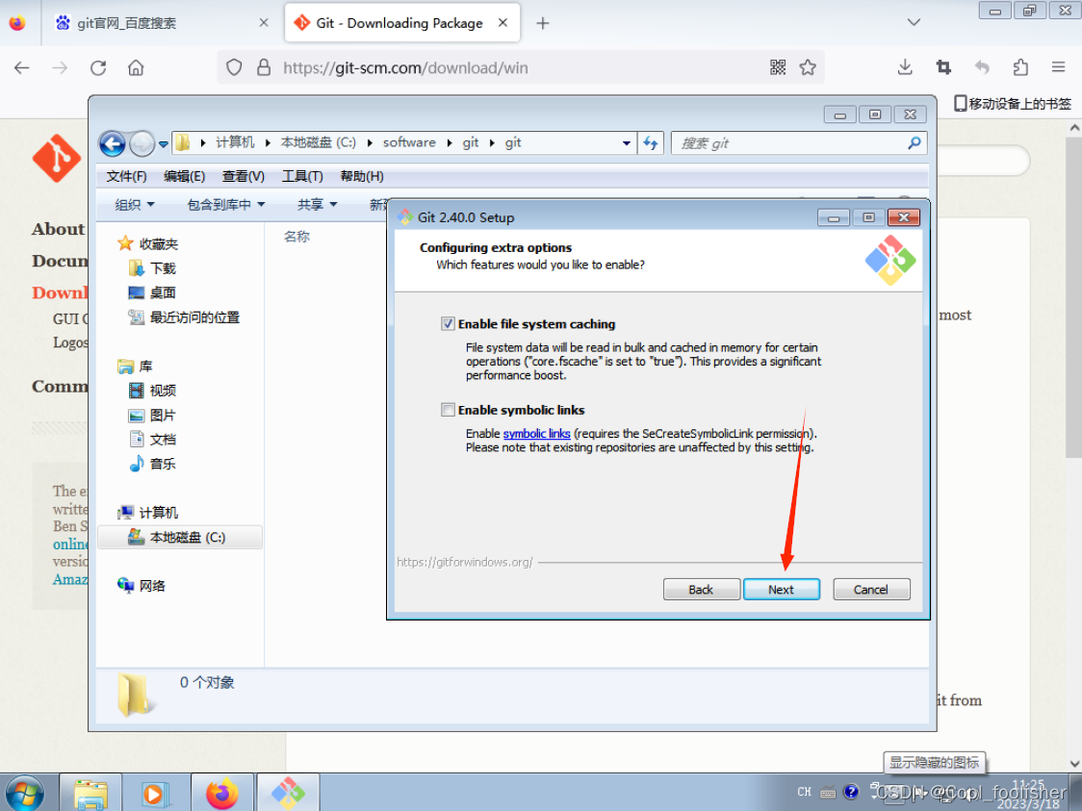The height and width of the screenshot is (811, 1082).
Task: Select 计算机 in navigation pane
Action: 147,513
